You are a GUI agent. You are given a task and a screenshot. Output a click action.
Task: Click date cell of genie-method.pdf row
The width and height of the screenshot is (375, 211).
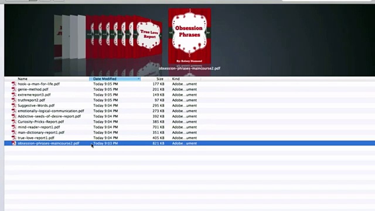105,89
